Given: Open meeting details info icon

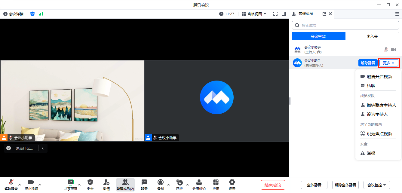Looking at the screenshot, I should coord(5,14).
